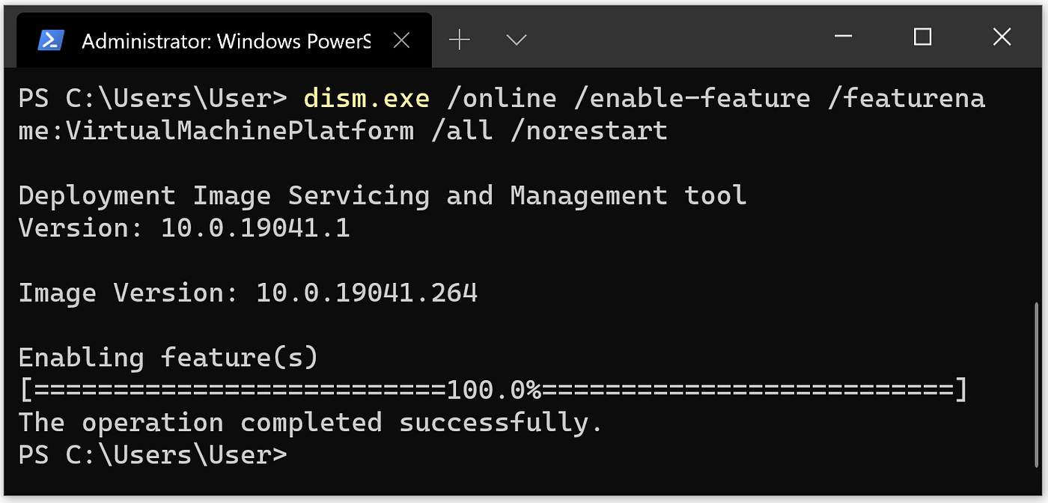Click the /norestart flag in the command
Screen dimensions: 1048x503
click(589, 130)
